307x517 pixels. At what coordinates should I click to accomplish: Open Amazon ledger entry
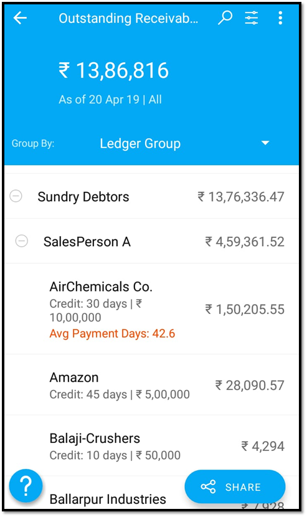click(x=152, y=385)
